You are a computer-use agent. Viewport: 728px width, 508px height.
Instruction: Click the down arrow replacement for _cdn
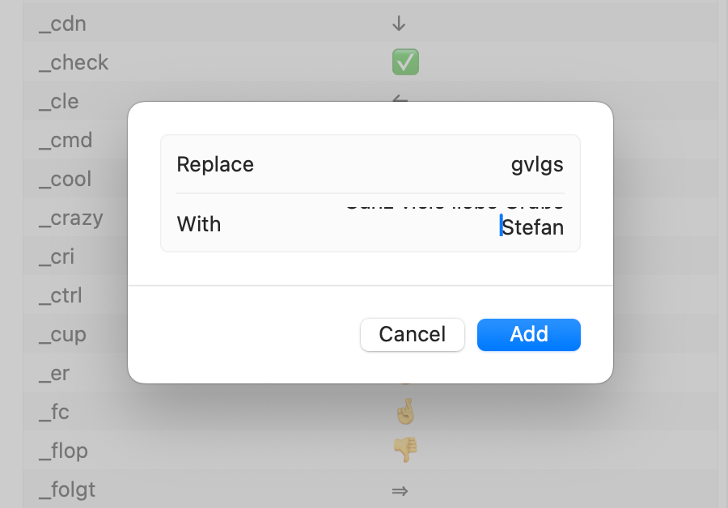[x=399, y=23]
